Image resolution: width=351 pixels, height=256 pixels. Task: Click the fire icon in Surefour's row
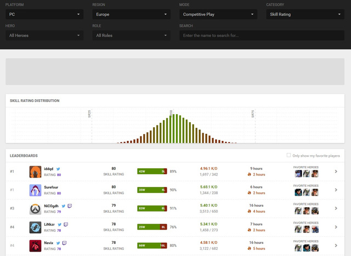250,192
